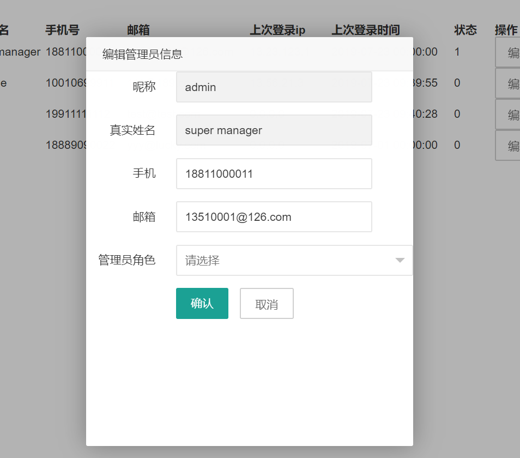Click the 手机号 column header
Viewport: 520px width, 458px height.
[x=62, y=30]
